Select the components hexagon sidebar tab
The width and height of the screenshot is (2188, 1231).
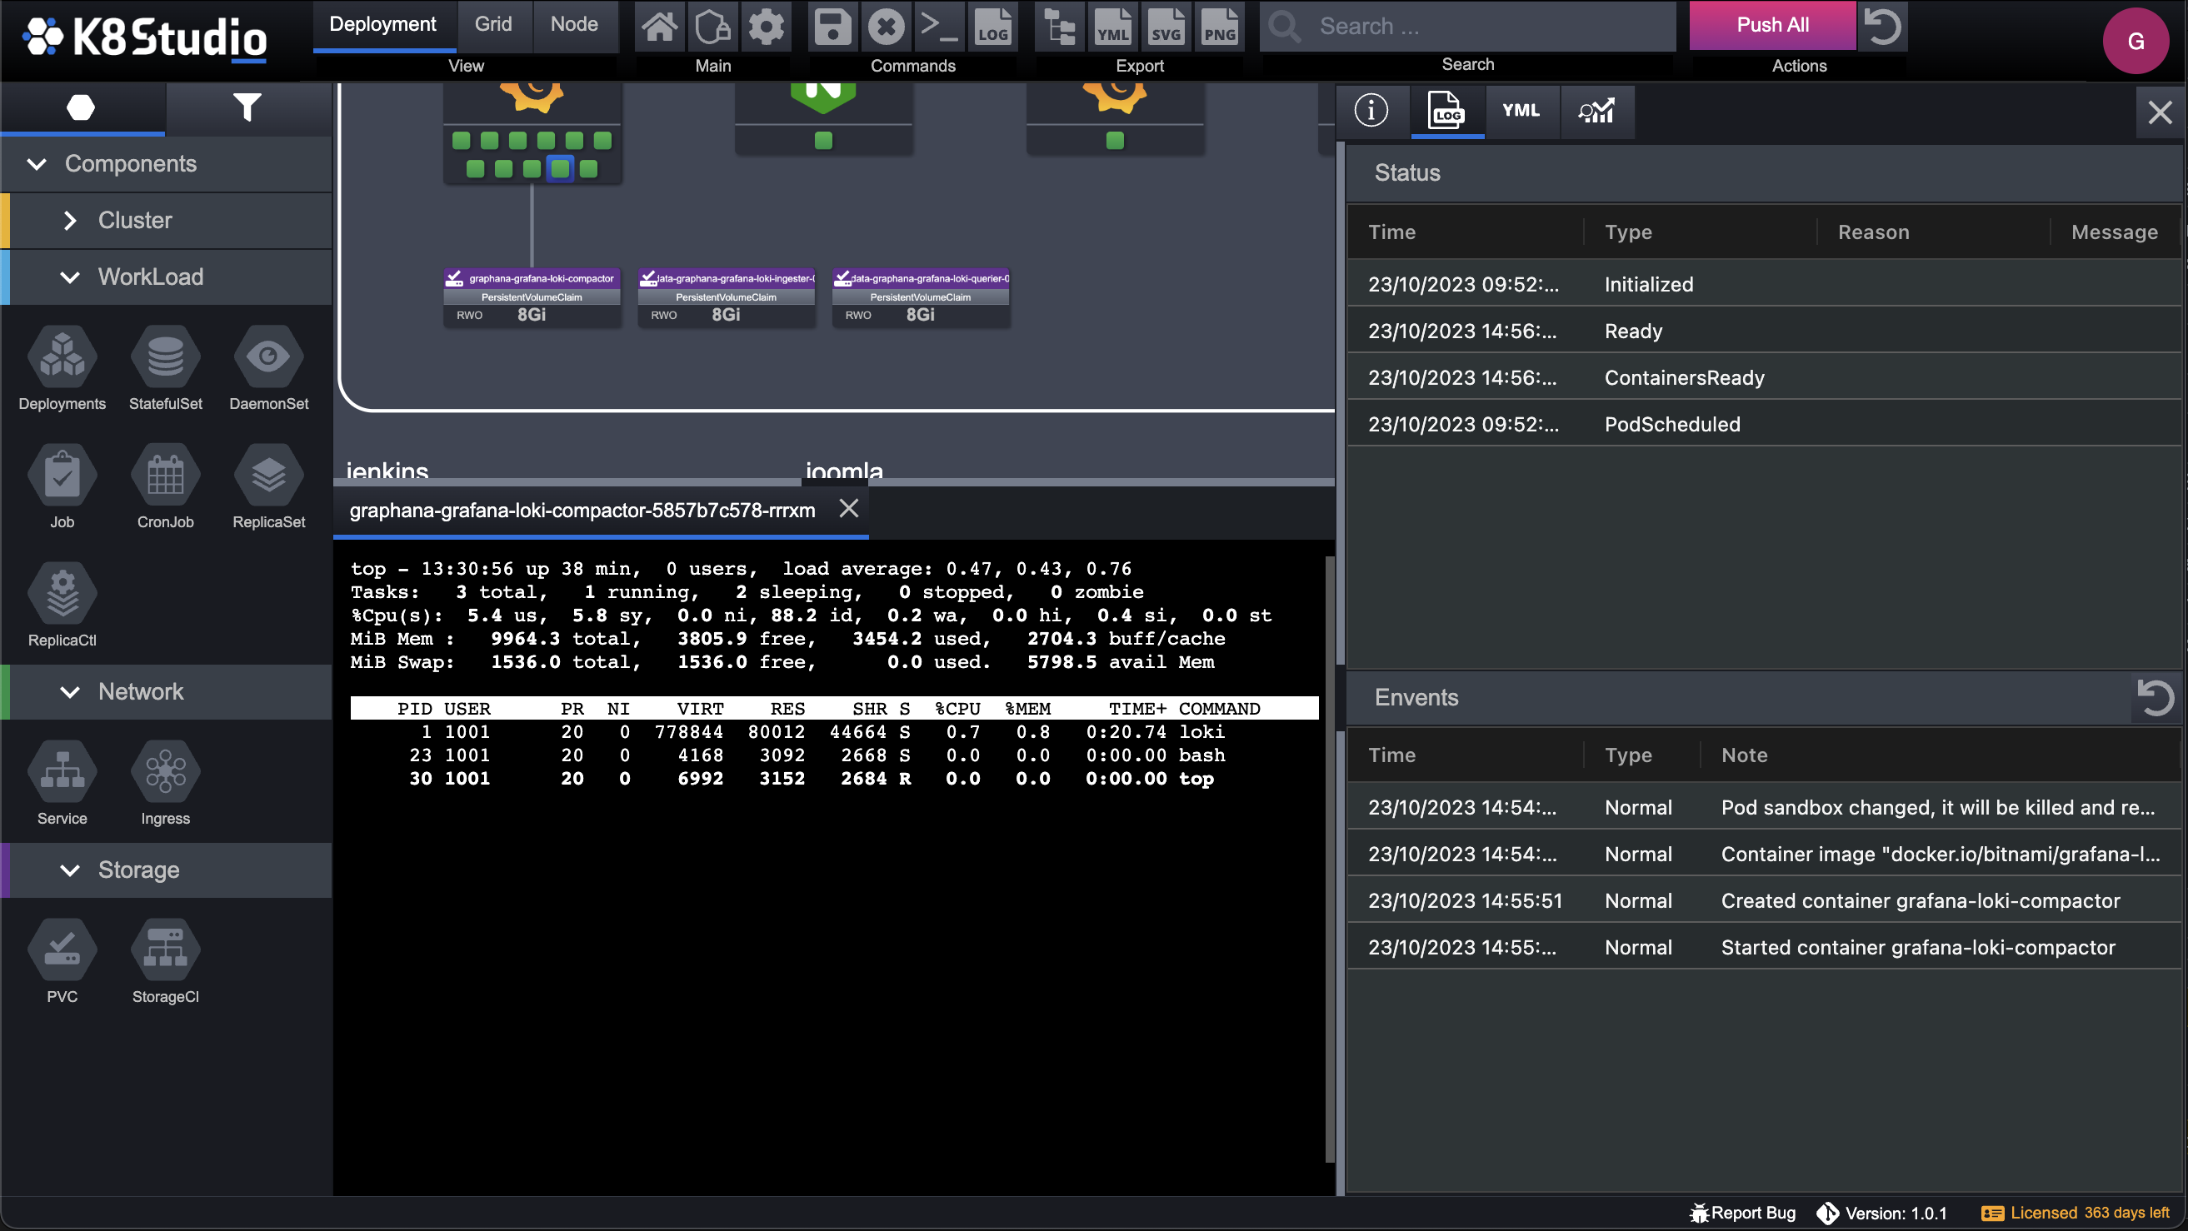(82, 107)
